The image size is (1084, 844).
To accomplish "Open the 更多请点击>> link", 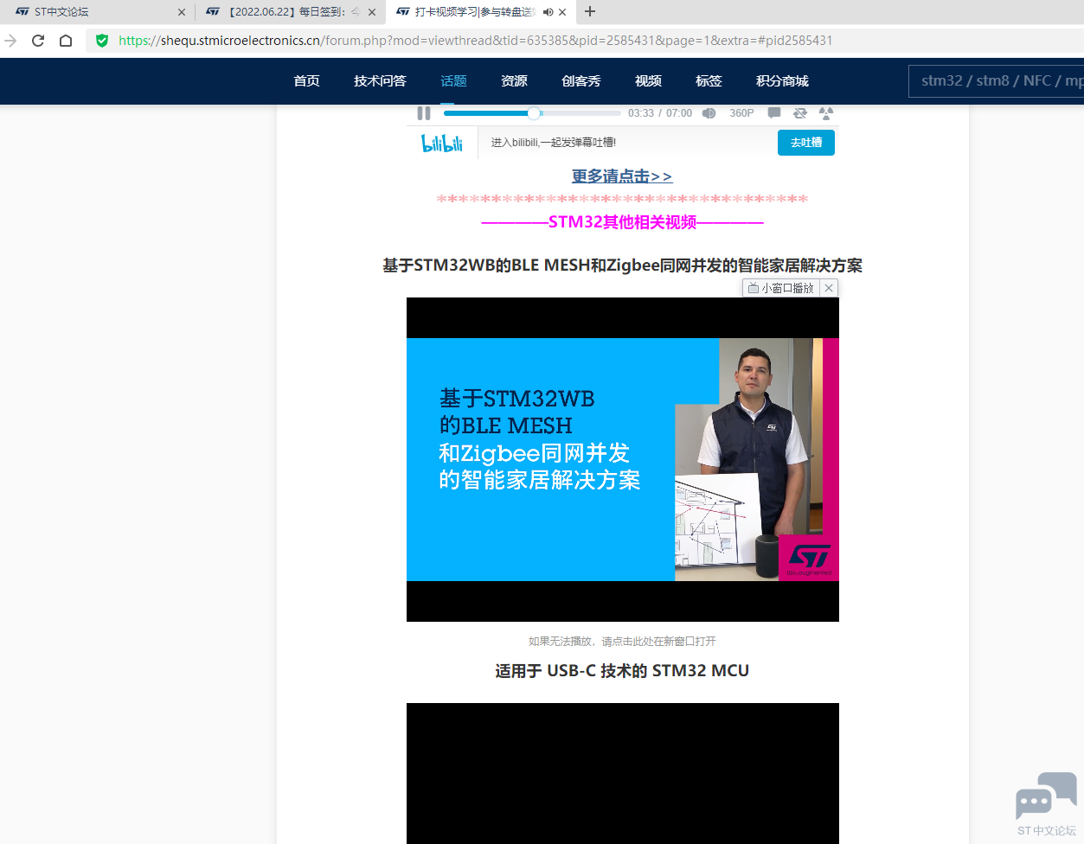I will [622, 176].
